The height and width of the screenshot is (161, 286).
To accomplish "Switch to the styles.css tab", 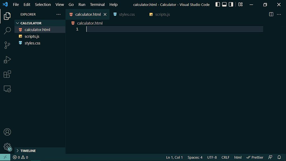I will [127, 14].
